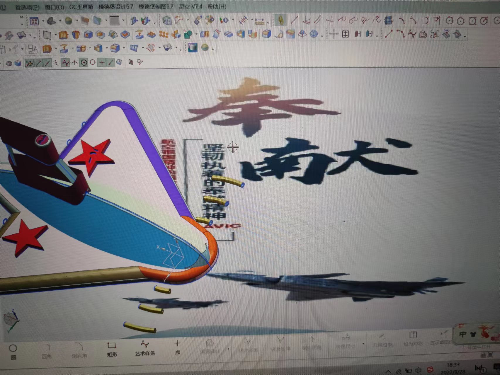This screenshot has width=500, height=375.
Task: Open the 首选项(P) menu
Action: (27, 7)
